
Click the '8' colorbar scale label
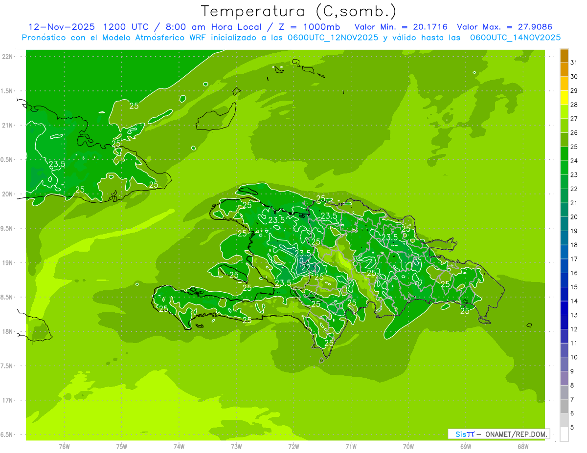573,386
